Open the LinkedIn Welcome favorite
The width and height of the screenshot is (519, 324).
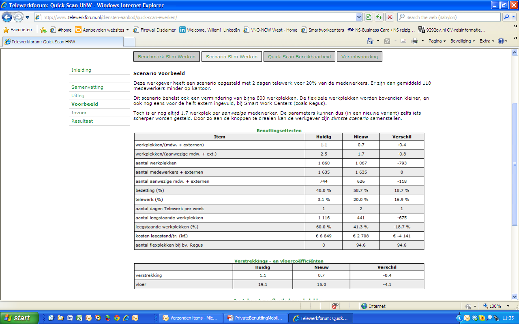click(210, 30)
